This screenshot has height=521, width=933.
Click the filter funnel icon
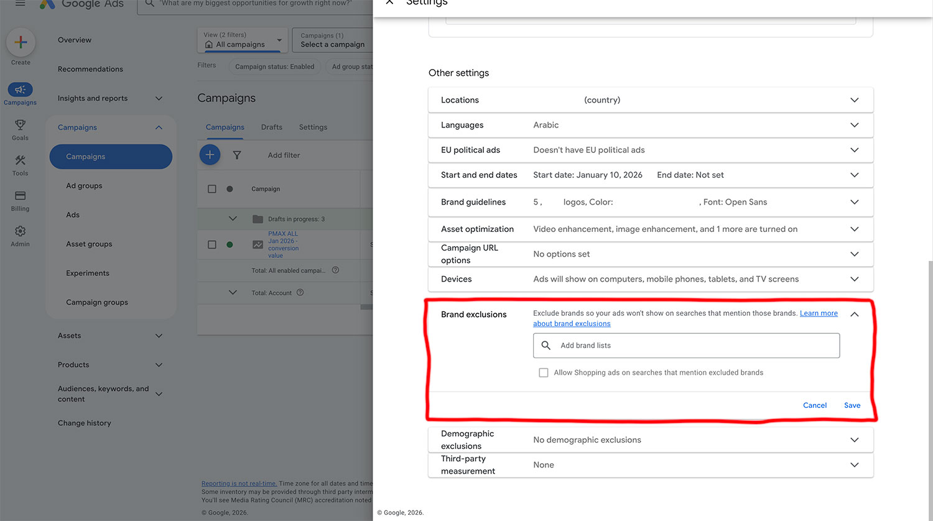[237, 155]
